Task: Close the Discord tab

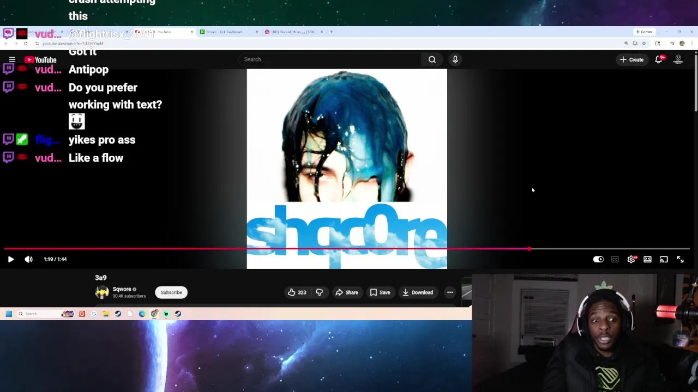Action: pos(322,32)
